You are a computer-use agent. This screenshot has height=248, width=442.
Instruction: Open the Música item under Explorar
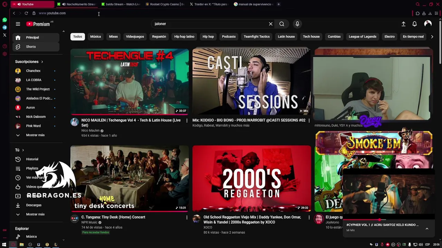tap(36, 237)
